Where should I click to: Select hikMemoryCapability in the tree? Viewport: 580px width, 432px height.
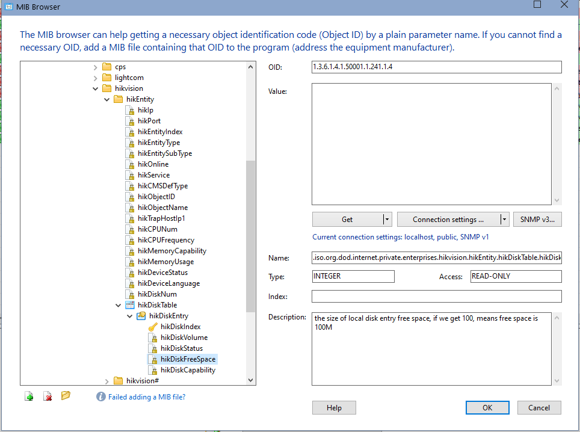click(172, 251)
